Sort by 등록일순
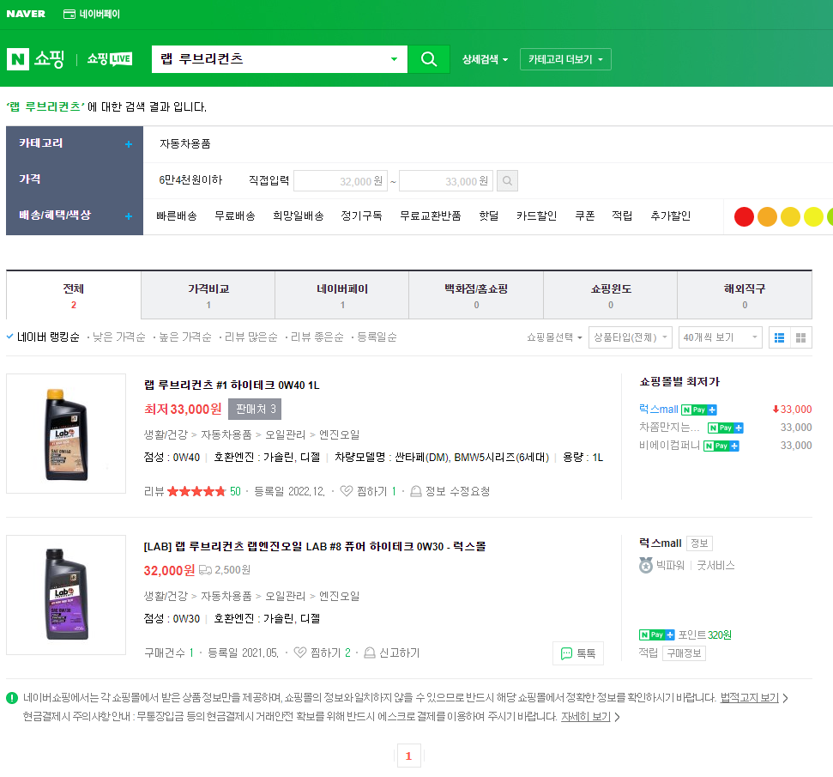Image resolution: width=833 pixels, height=777 pixels. pyautogui.click(x=377, y=337)
